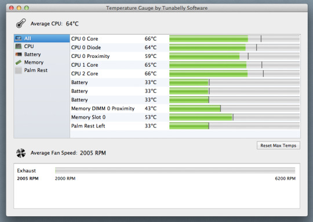Viewport: 313px width, 222px height.
Task: Click the thermometer icon beside Average CPU
Action: pos(21,23)
